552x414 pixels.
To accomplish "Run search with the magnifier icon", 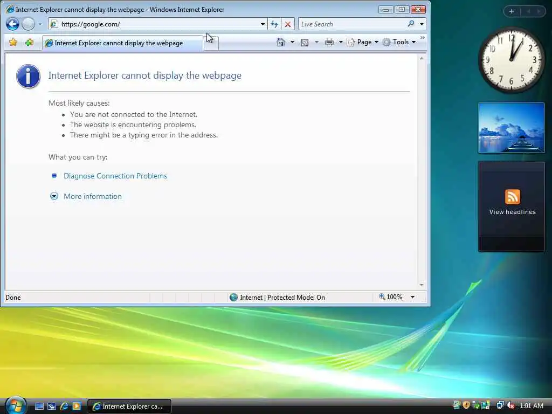I will [x=411, y=24].
